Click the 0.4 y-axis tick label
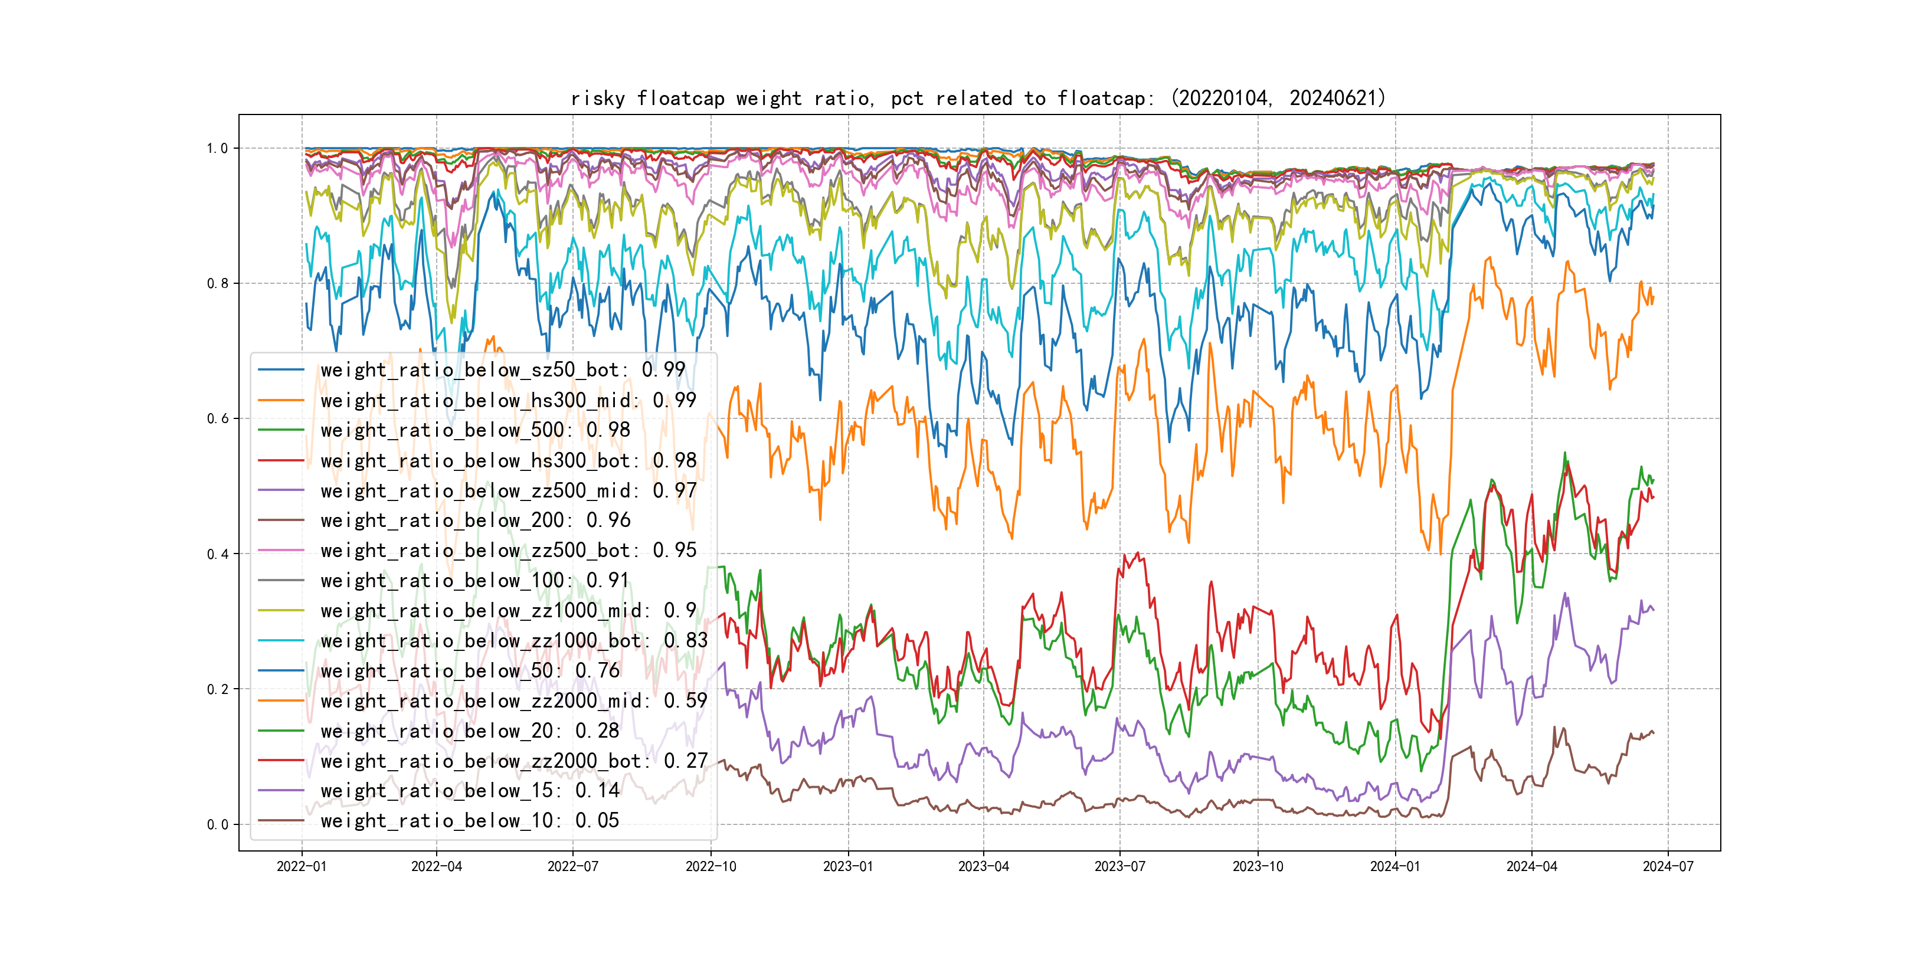This screenshot has width=1912, height=956. point(217,554)
